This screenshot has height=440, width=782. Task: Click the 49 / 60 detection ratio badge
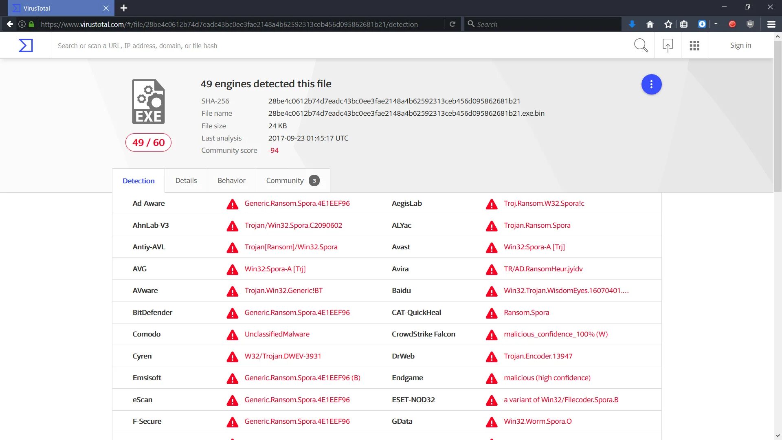[148, 143]
